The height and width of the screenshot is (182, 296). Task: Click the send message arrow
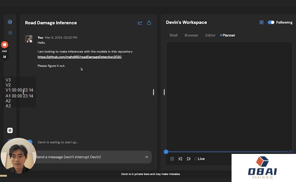[x=146, y=157]
